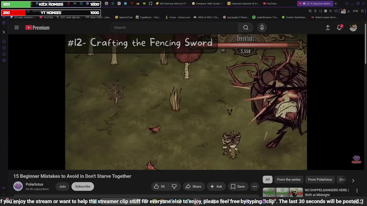Switch to MSI Gaming GeForce RTX tab
Viewport: 367px width, 206px height.
172,3
